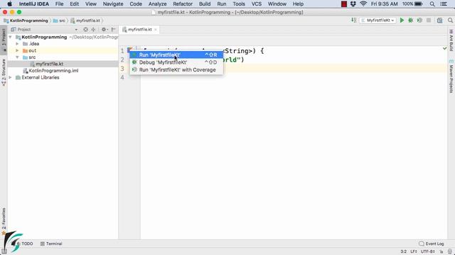Select KotlinProgramming.iml in project tree
The height and width of the screenshot is (255, 455).
(50, 71)
